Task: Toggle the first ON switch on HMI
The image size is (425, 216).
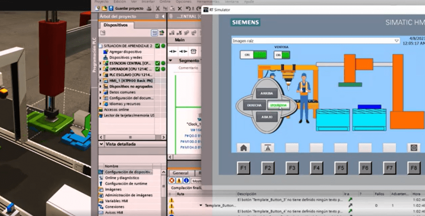Action: (x=253, y=55)
